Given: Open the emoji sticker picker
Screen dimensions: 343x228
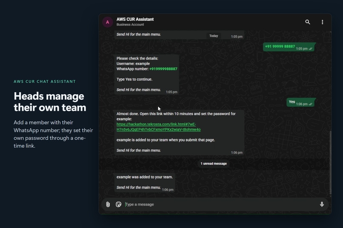Looking at the screenshot, I should pos(118,205).
